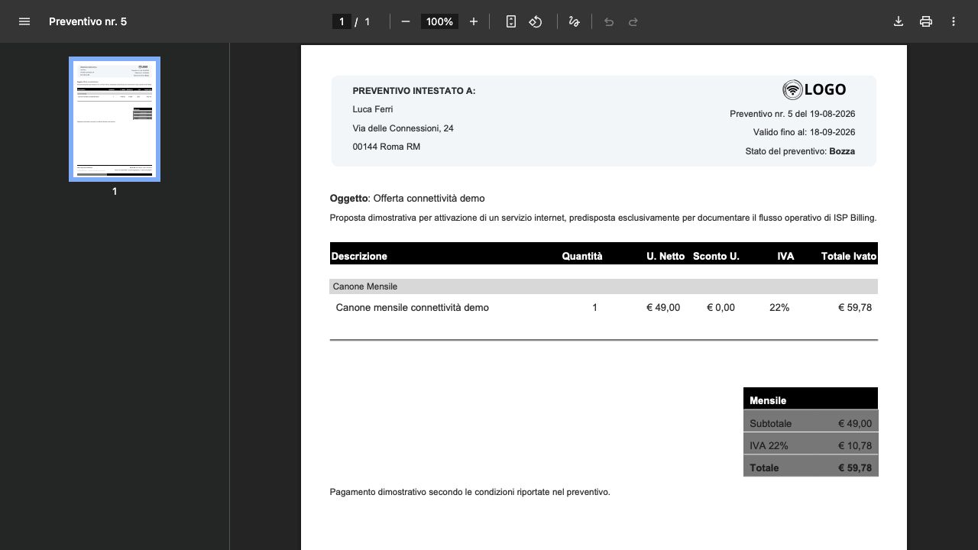Print the Preventivo document
The image size is (978, 550).
[x=926, y=21]
